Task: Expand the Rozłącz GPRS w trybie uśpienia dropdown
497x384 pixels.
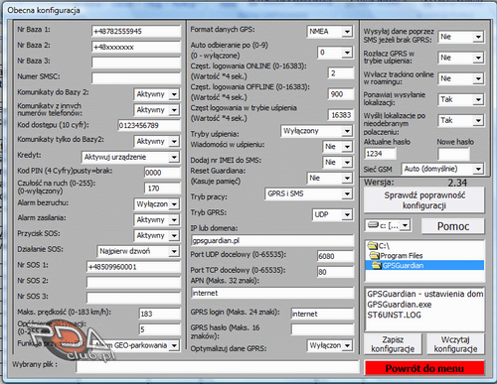Action: click(x=461, y=58)
